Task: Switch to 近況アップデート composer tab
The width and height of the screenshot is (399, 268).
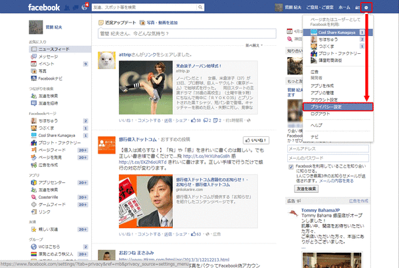Action: (x=117, y=23)
